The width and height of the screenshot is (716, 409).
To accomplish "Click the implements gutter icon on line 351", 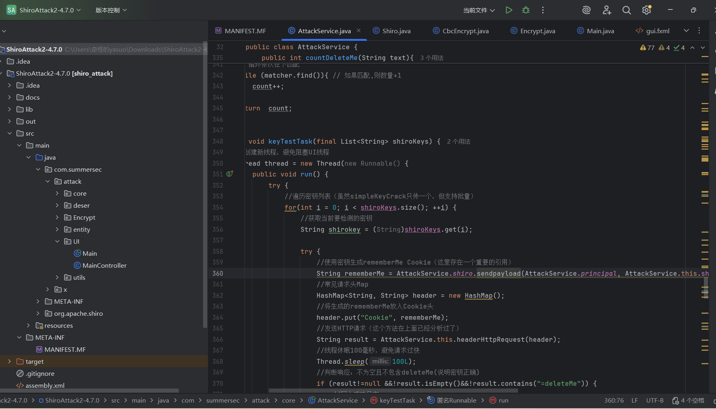I will 230,174.
